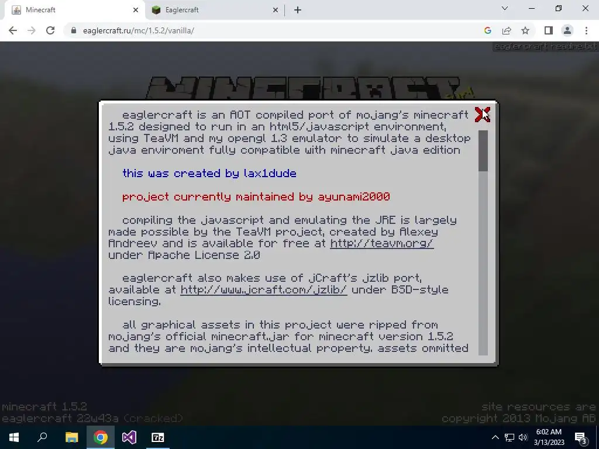Click 'this was created by lax1dude' text

coord(209,173)
